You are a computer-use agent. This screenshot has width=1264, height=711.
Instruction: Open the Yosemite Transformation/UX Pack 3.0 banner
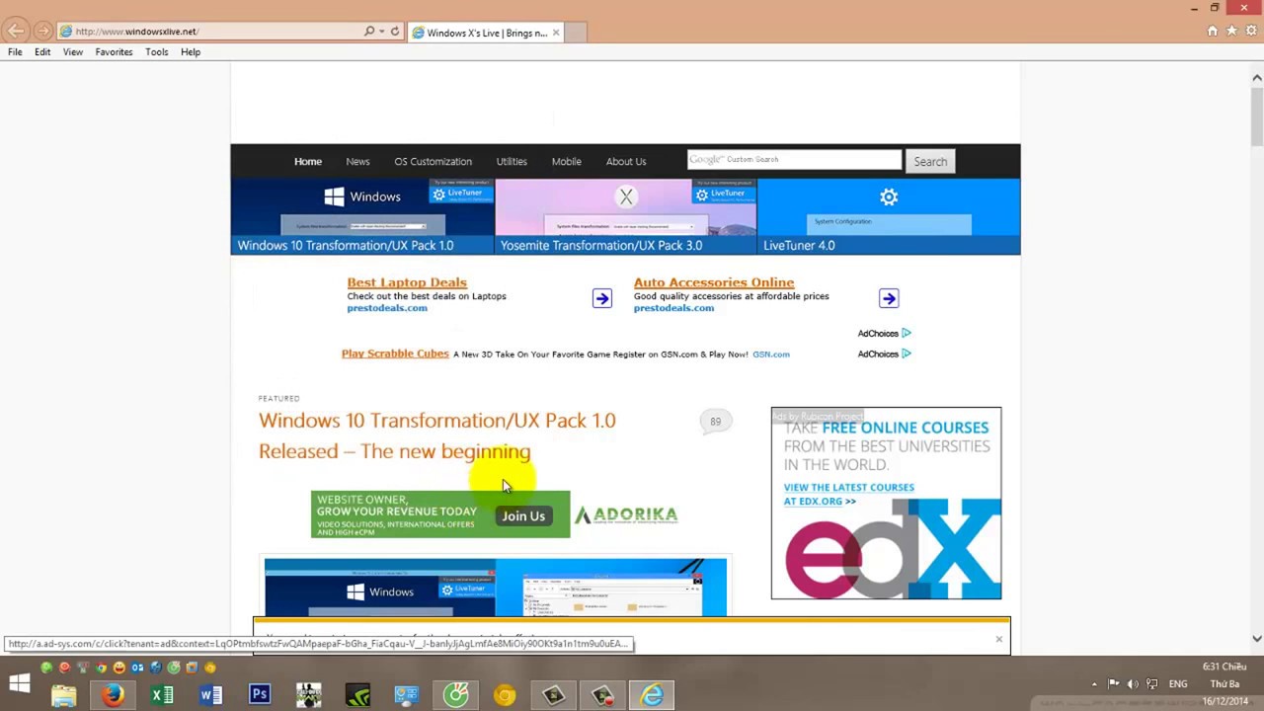click(x=625, y=216)
